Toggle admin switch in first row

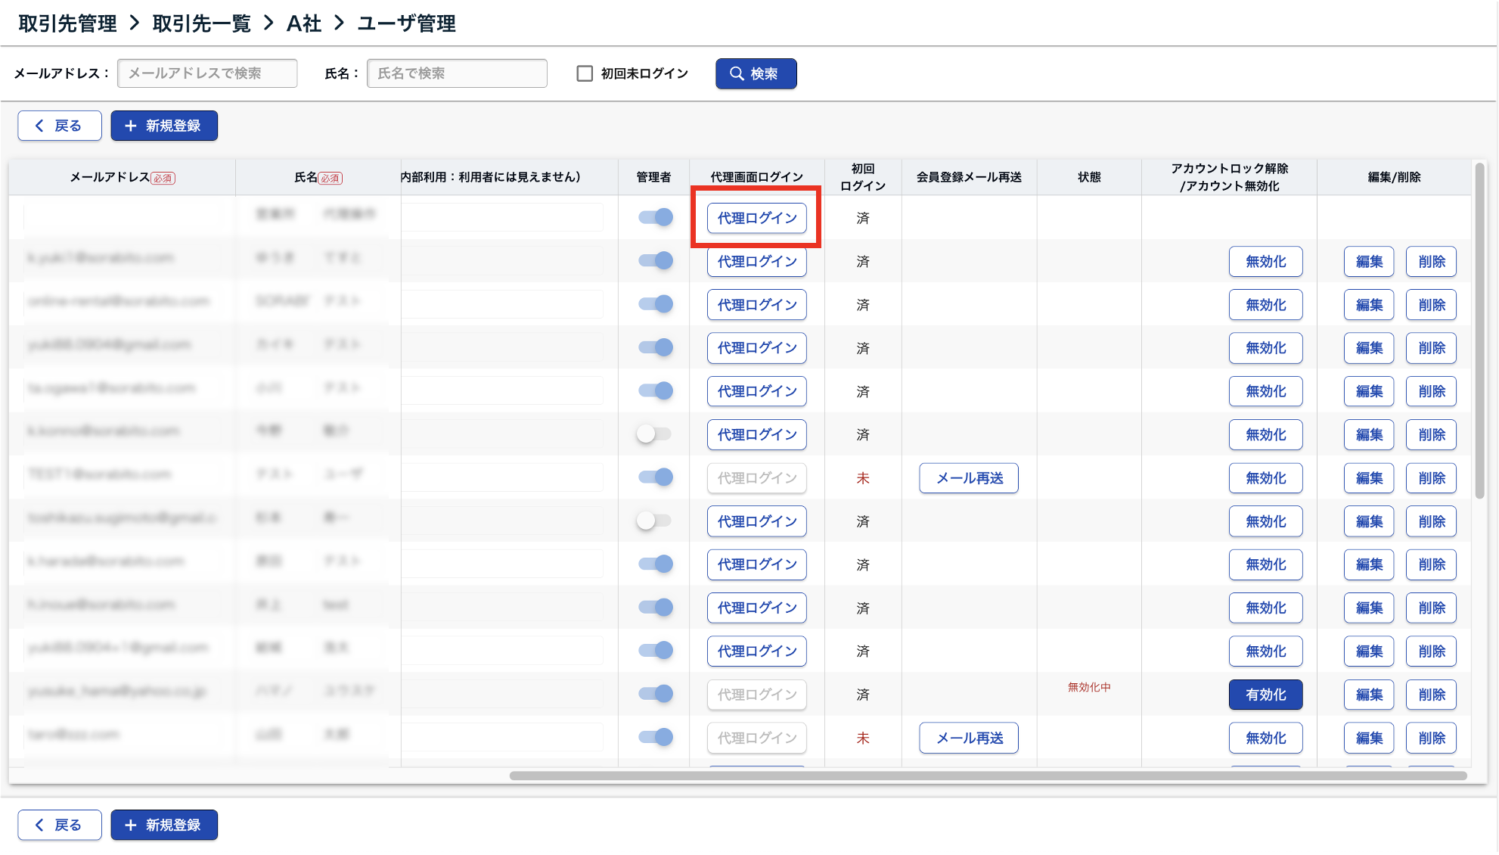655,218
